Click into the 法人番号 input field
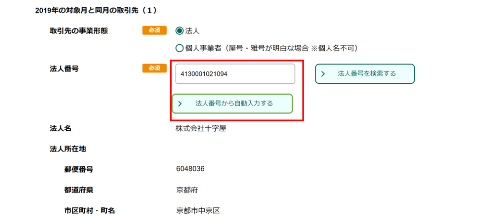This screenshot has width=492, height=216. (x=235, y=74)
